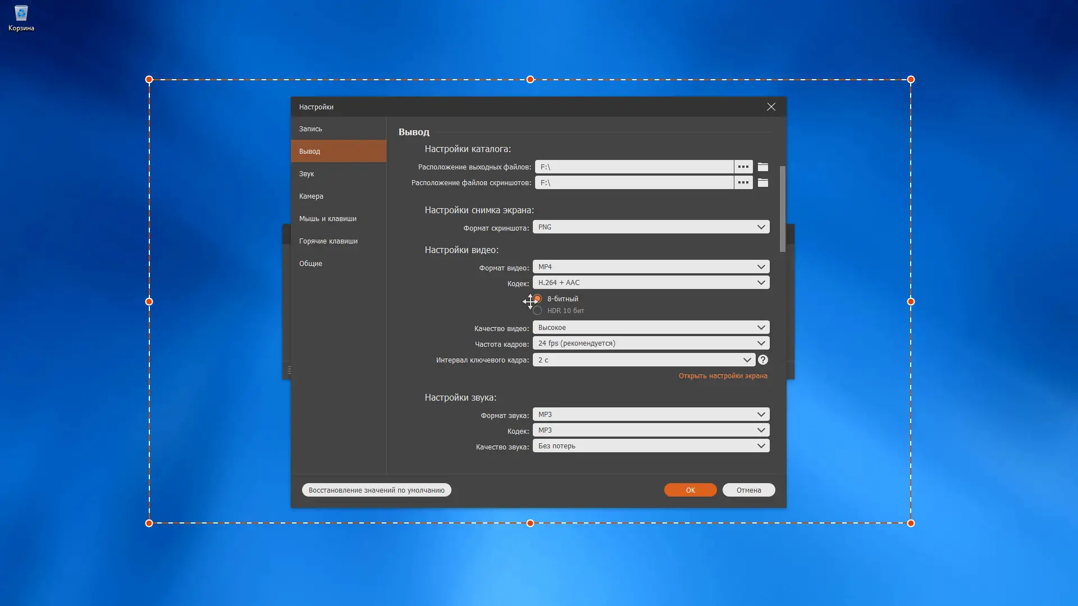Click browse dots button for output files
Viewport: 1078px width, 606px height.
(743, 167)
